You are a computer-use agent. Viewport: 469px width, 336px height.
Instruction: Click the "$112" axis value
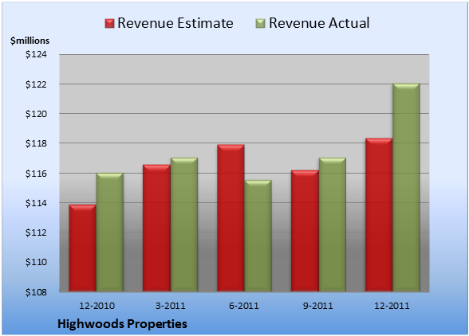click(x=36, y=232)
